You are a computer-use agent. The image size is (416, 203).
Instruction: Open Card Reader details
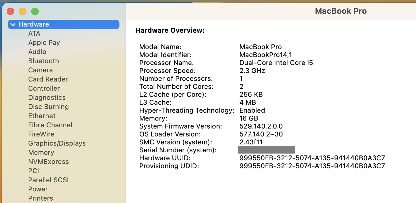(48, 79)
